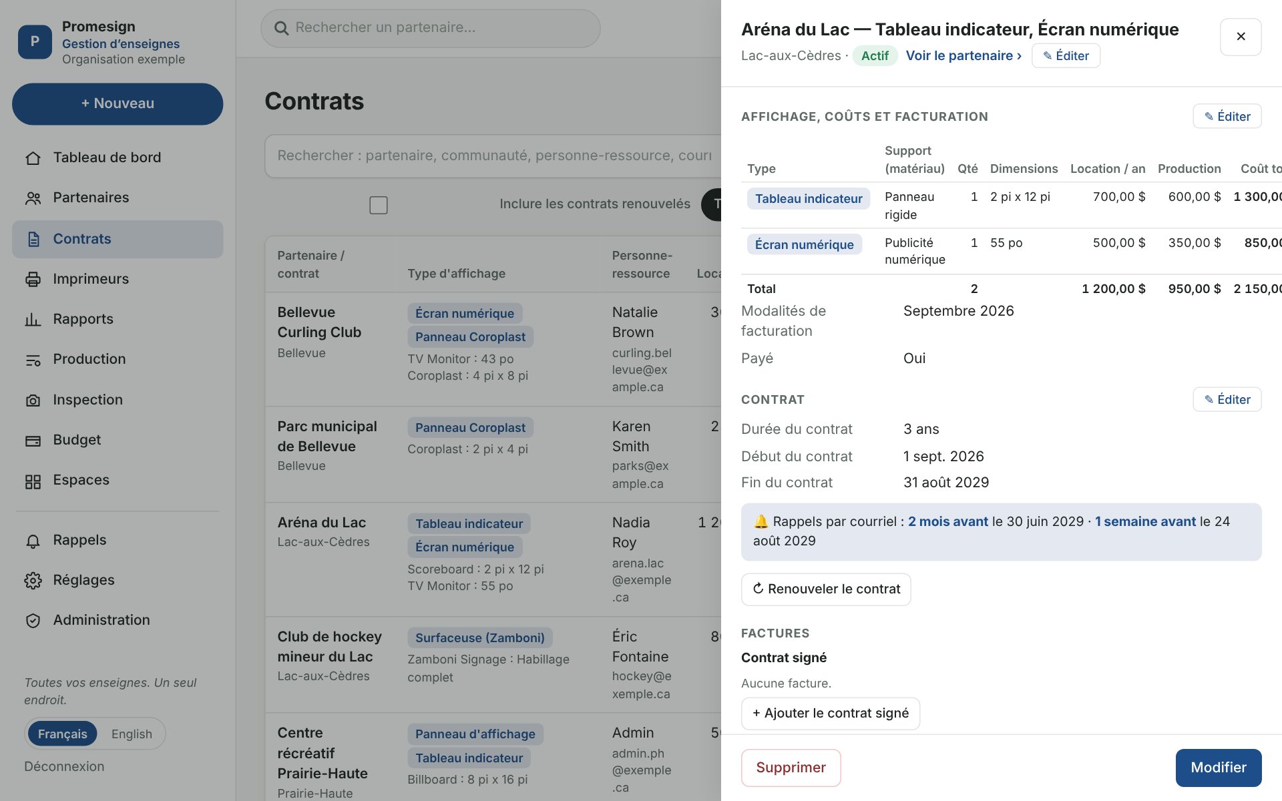Image resolution: width=1282 pixels, height=801 pixels.
Task: Click the contracts search field
Action: [493, 156]
